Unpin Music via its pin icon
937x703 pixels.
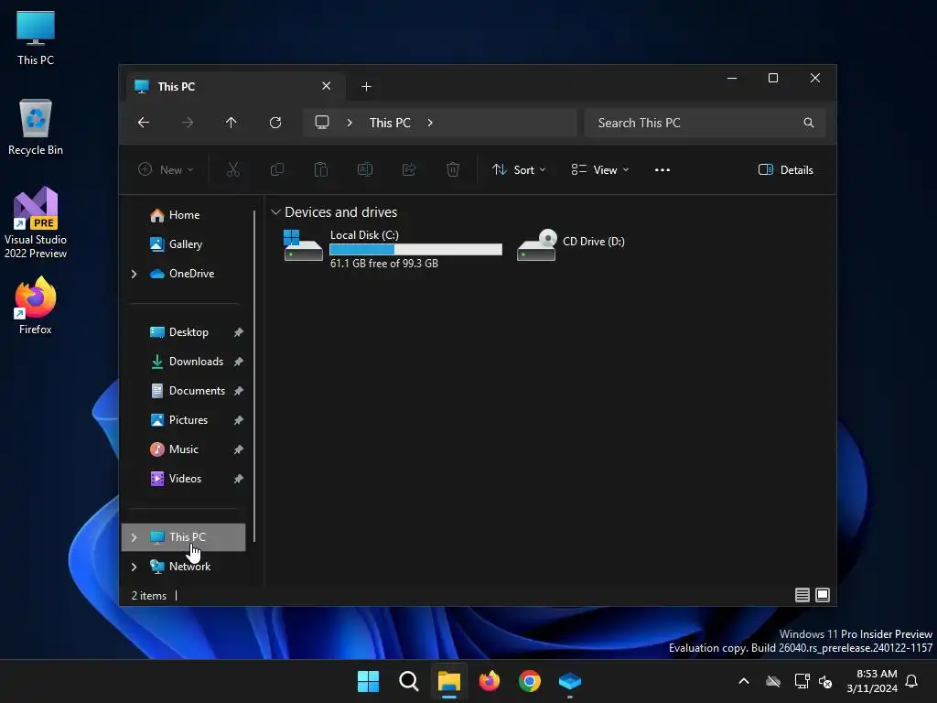(x=239, y=449)
